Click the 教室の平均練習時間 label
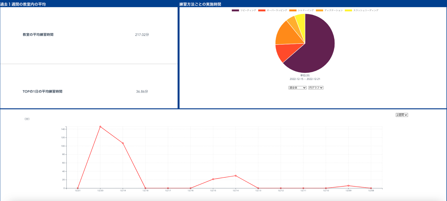The width and height of the screenshot is (447, 201). (x=38, y=35)
